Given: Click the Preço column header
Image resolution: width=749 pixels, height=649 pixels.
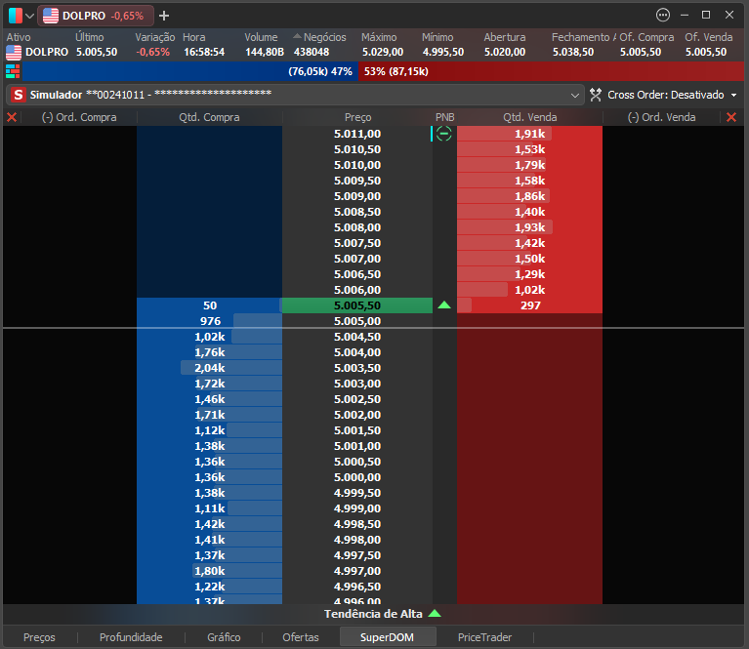Looking at the screenshot, I should click(x=357, y=117).
